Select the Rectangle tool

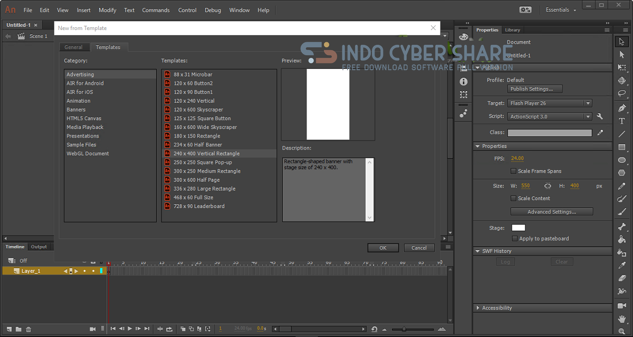[622, 147]
